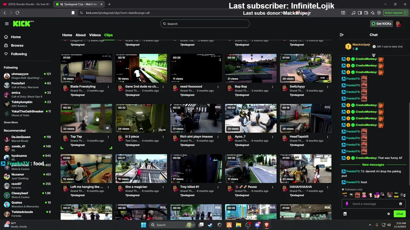Click Get KICKs button
The width and height of the screenshot is (410, 230).
coord(381,24)
